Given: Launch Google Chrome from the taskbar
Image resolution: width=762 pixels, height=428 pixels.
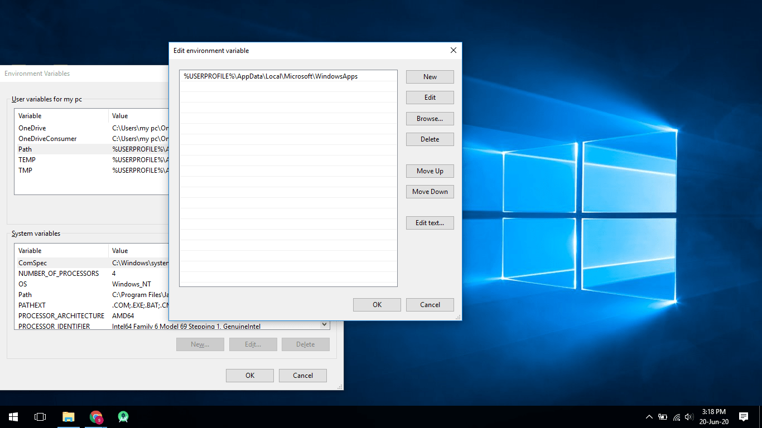Looking at the screenshot, I should (95, 416).
